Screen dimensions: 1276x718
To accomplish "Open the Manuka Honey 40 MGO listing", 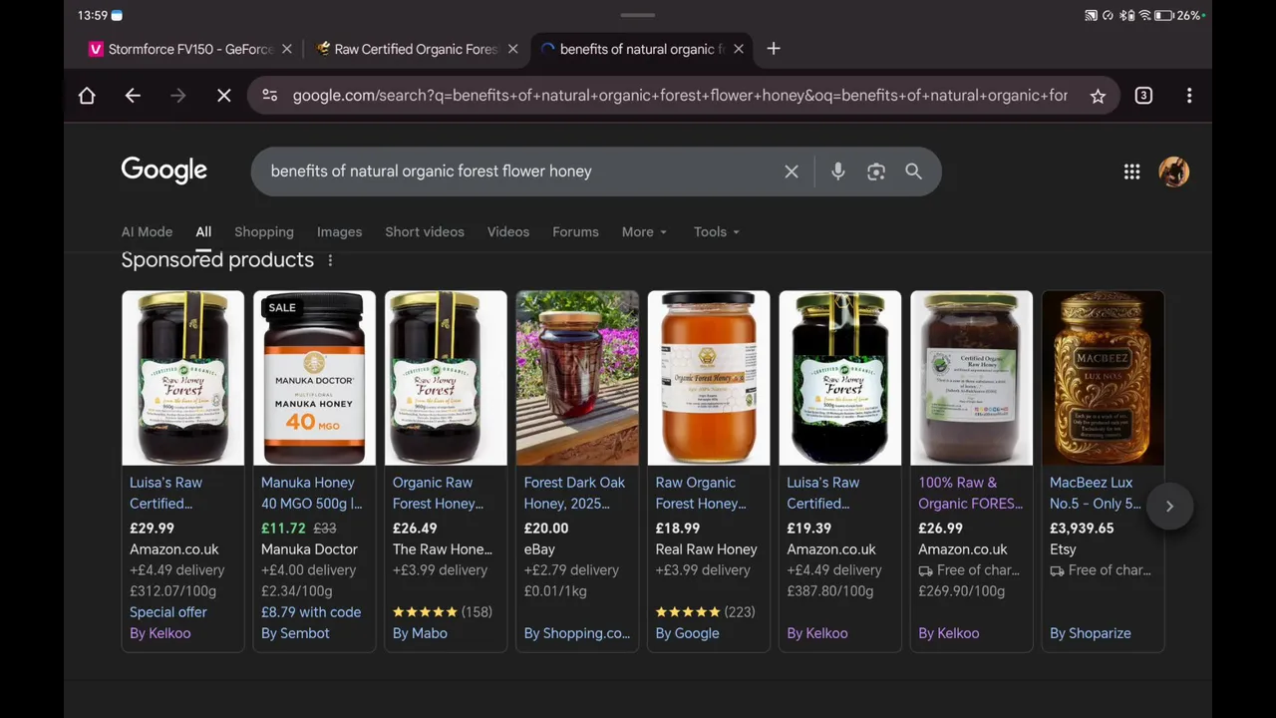I will point(311,493).
